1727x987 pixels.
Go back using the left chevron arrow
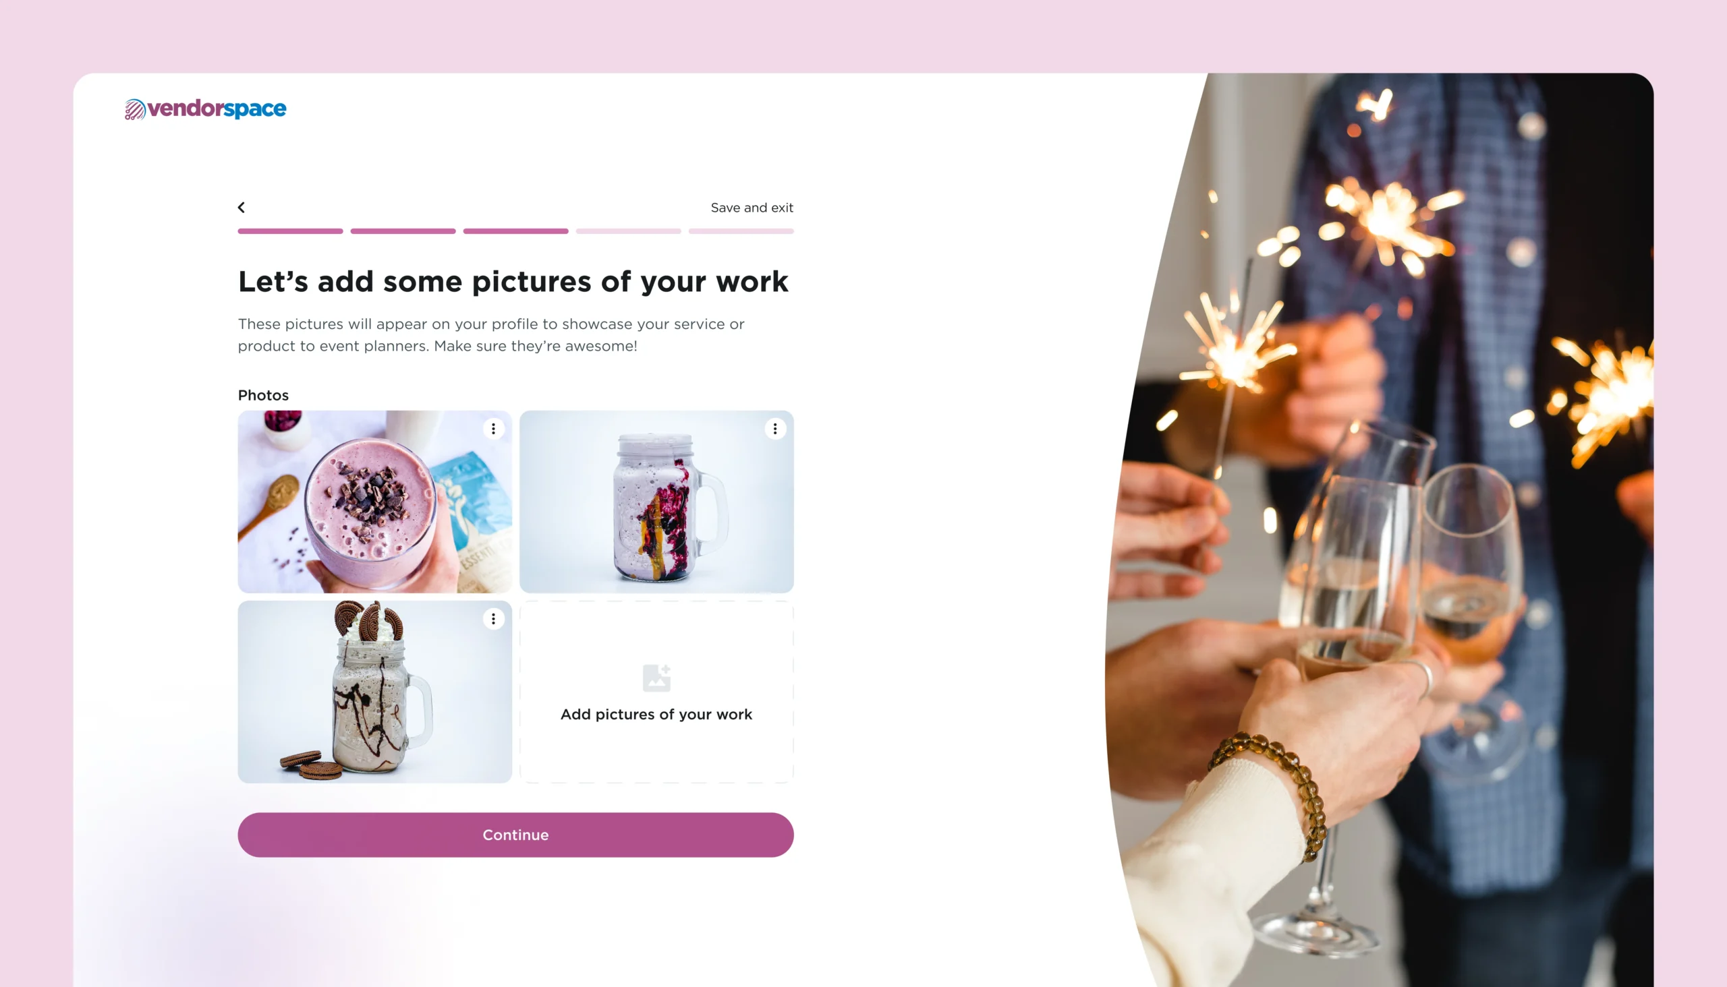click(242, 208)
